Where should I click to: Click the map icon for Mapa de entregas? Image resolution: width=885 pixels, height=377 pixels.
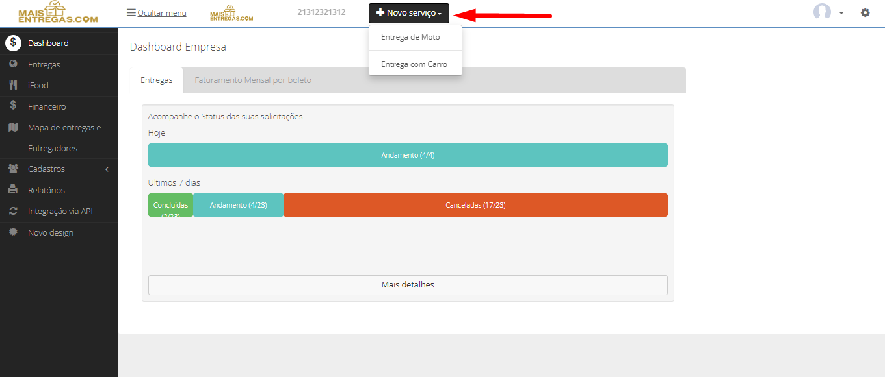[x=13, y=127]
